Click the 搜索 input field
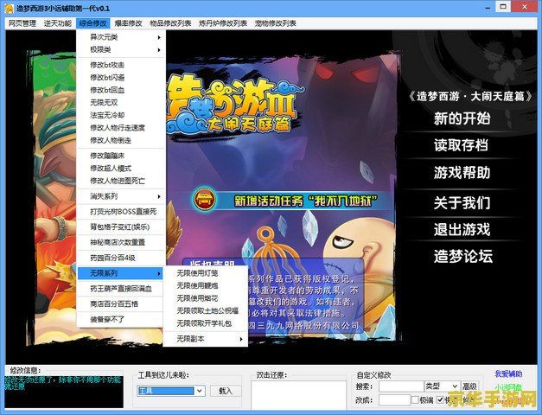 click(x=401, y=386)
